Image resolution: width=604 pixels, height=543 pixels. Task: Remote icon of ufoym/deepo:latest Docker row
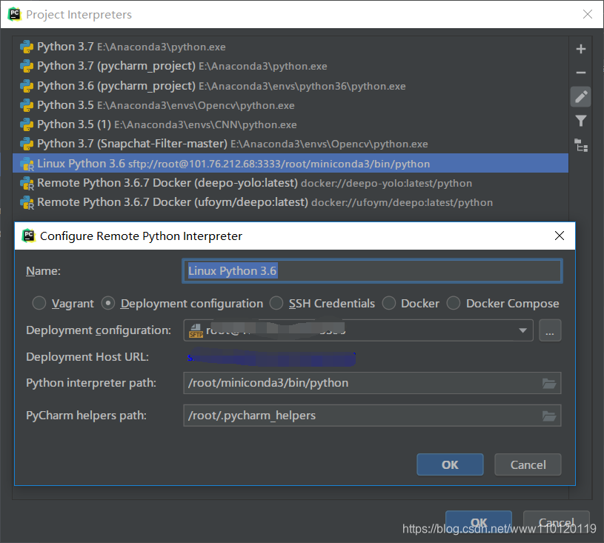(27, 202)
